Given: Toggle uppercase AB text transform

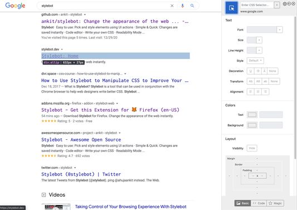Looking at the screenshot, I should tap(258, 81).
